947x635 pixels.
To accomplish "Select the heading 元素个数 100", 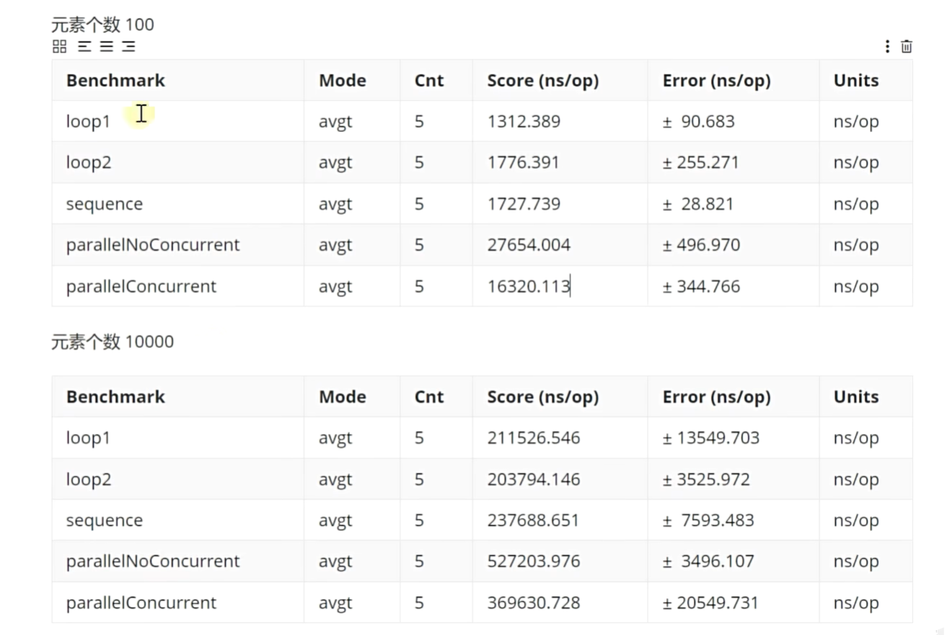I will (x=102, y=25).
